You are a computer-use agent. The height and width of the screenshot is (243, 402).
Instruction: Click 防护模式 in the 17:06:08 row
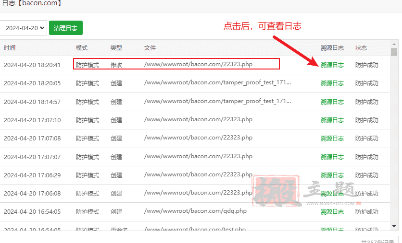point(88,194)
